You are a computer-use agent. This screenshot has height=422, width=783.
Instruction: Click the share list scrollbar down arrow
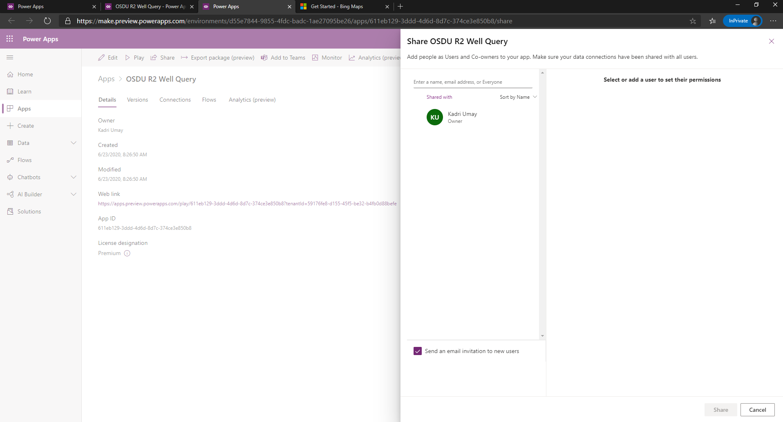tap(542, 336)
